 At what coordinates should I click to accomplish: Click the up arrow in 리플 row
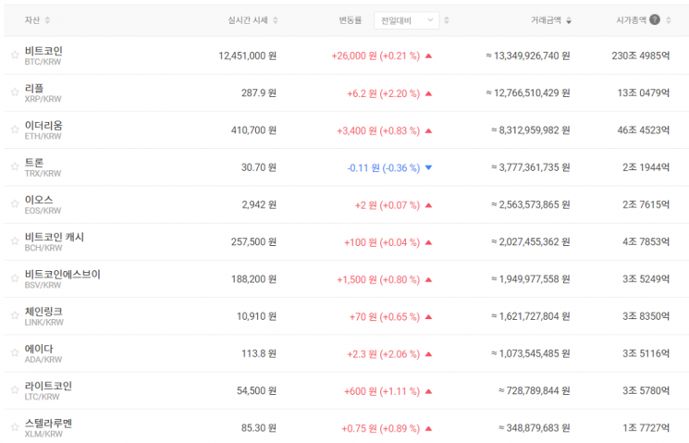[429, 93]
